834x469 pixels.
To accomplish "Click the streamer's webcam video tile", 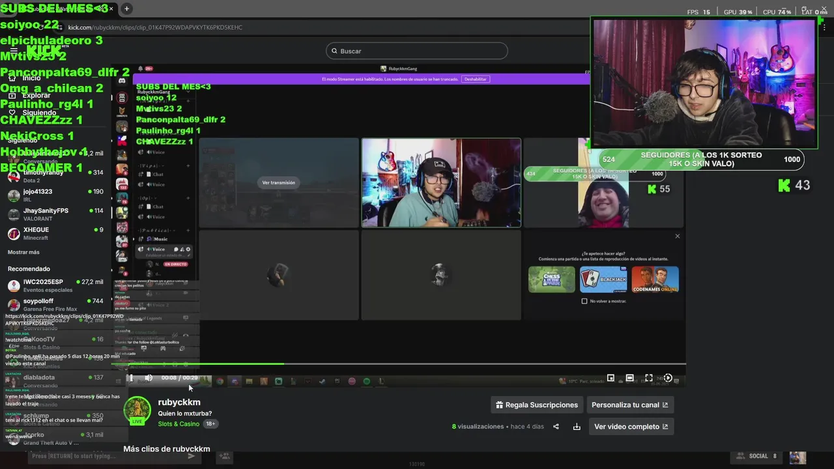I will pos(441,182).
